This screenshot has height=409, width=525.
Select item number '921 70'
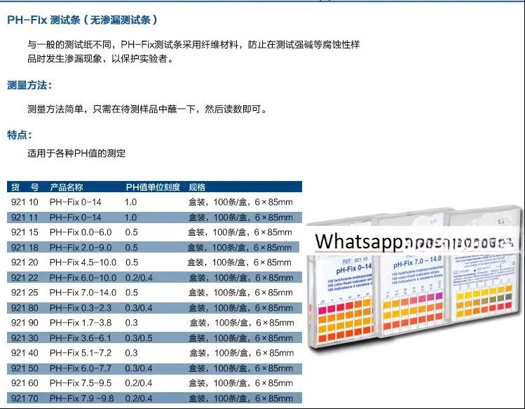[25, 398]
